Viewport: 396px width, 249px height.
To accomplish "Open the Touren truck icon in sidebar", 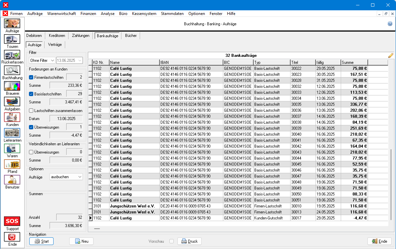I will pos(12,39).
